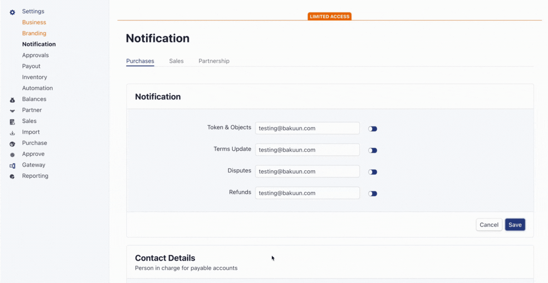
Task: Click the Disputes email input field
Action: coord(307,171)
